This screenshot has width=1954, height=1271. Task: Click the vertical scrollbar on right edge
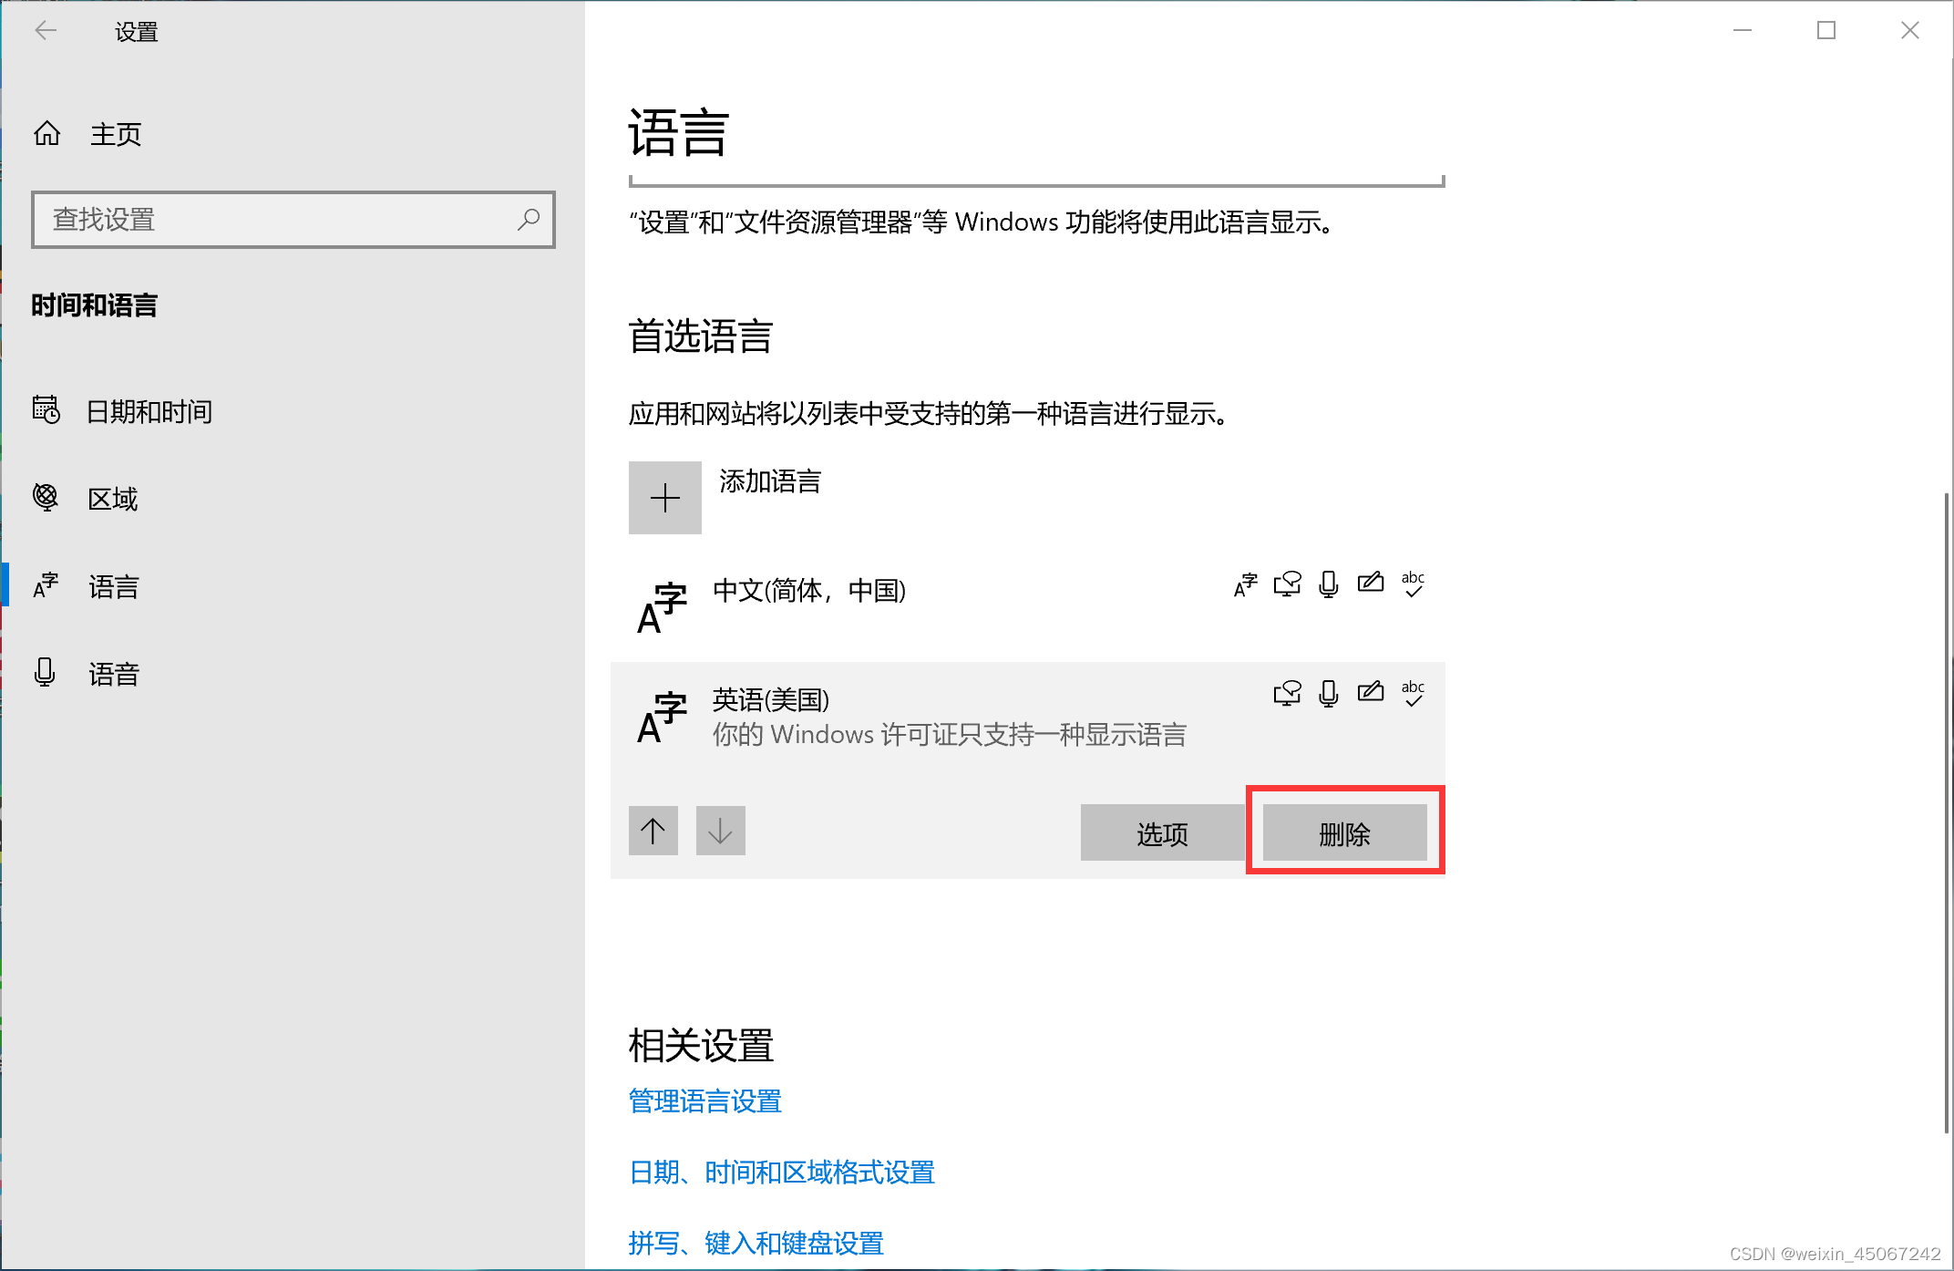click(x=1946, y=811)
